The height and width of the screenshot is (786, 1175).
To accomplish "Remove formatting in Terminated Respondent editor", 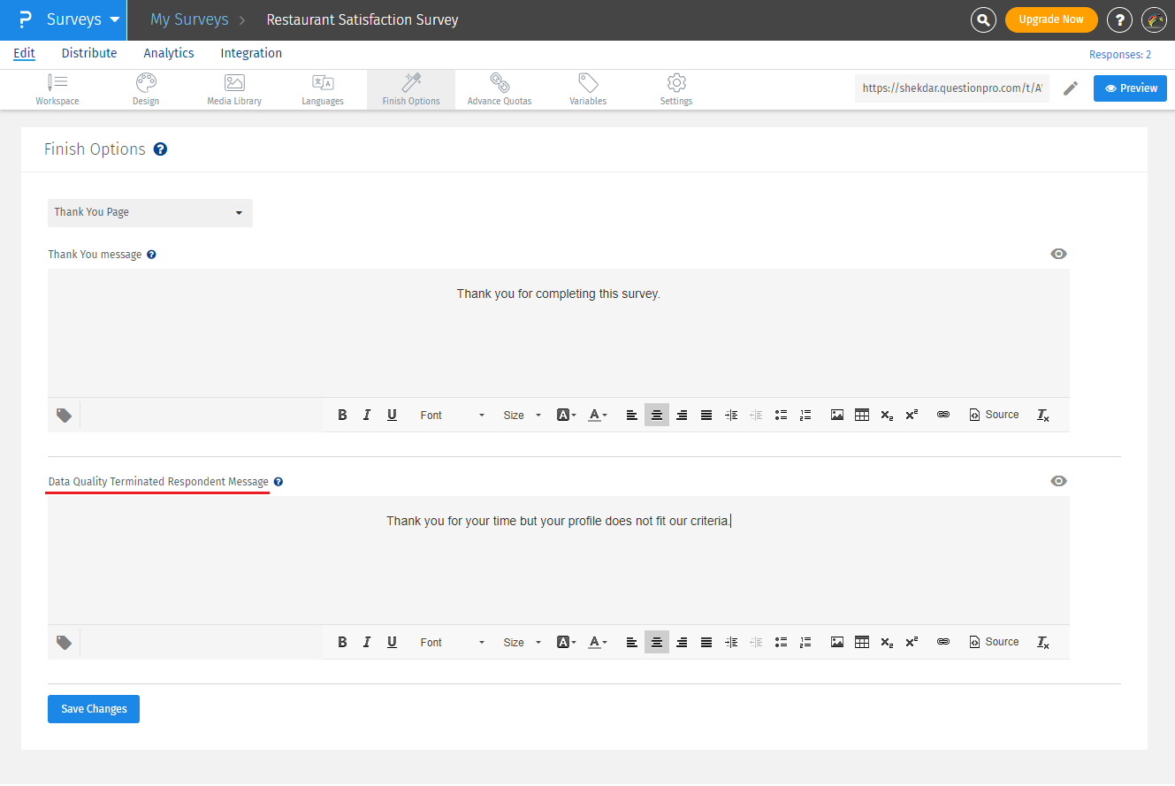I will 1043,642.
